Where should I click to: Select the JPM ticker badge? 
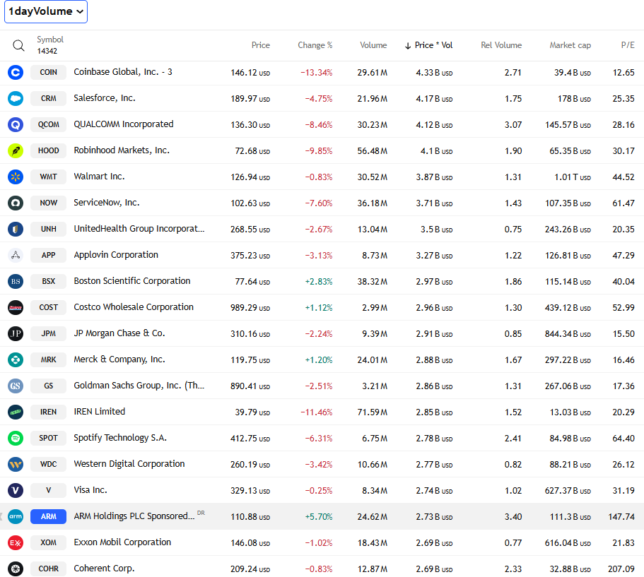point(49,333)
